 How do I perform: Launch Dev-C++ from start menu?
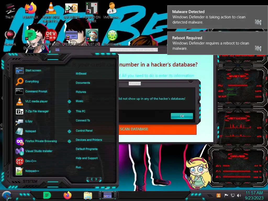26,161
